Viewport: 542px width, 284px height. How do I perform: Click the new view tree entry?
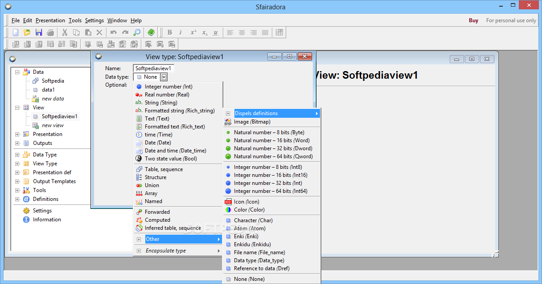pos(53,125)
